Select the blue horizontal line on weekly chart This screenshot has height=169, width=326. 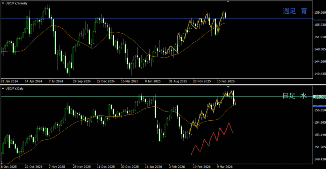[127, 19]
